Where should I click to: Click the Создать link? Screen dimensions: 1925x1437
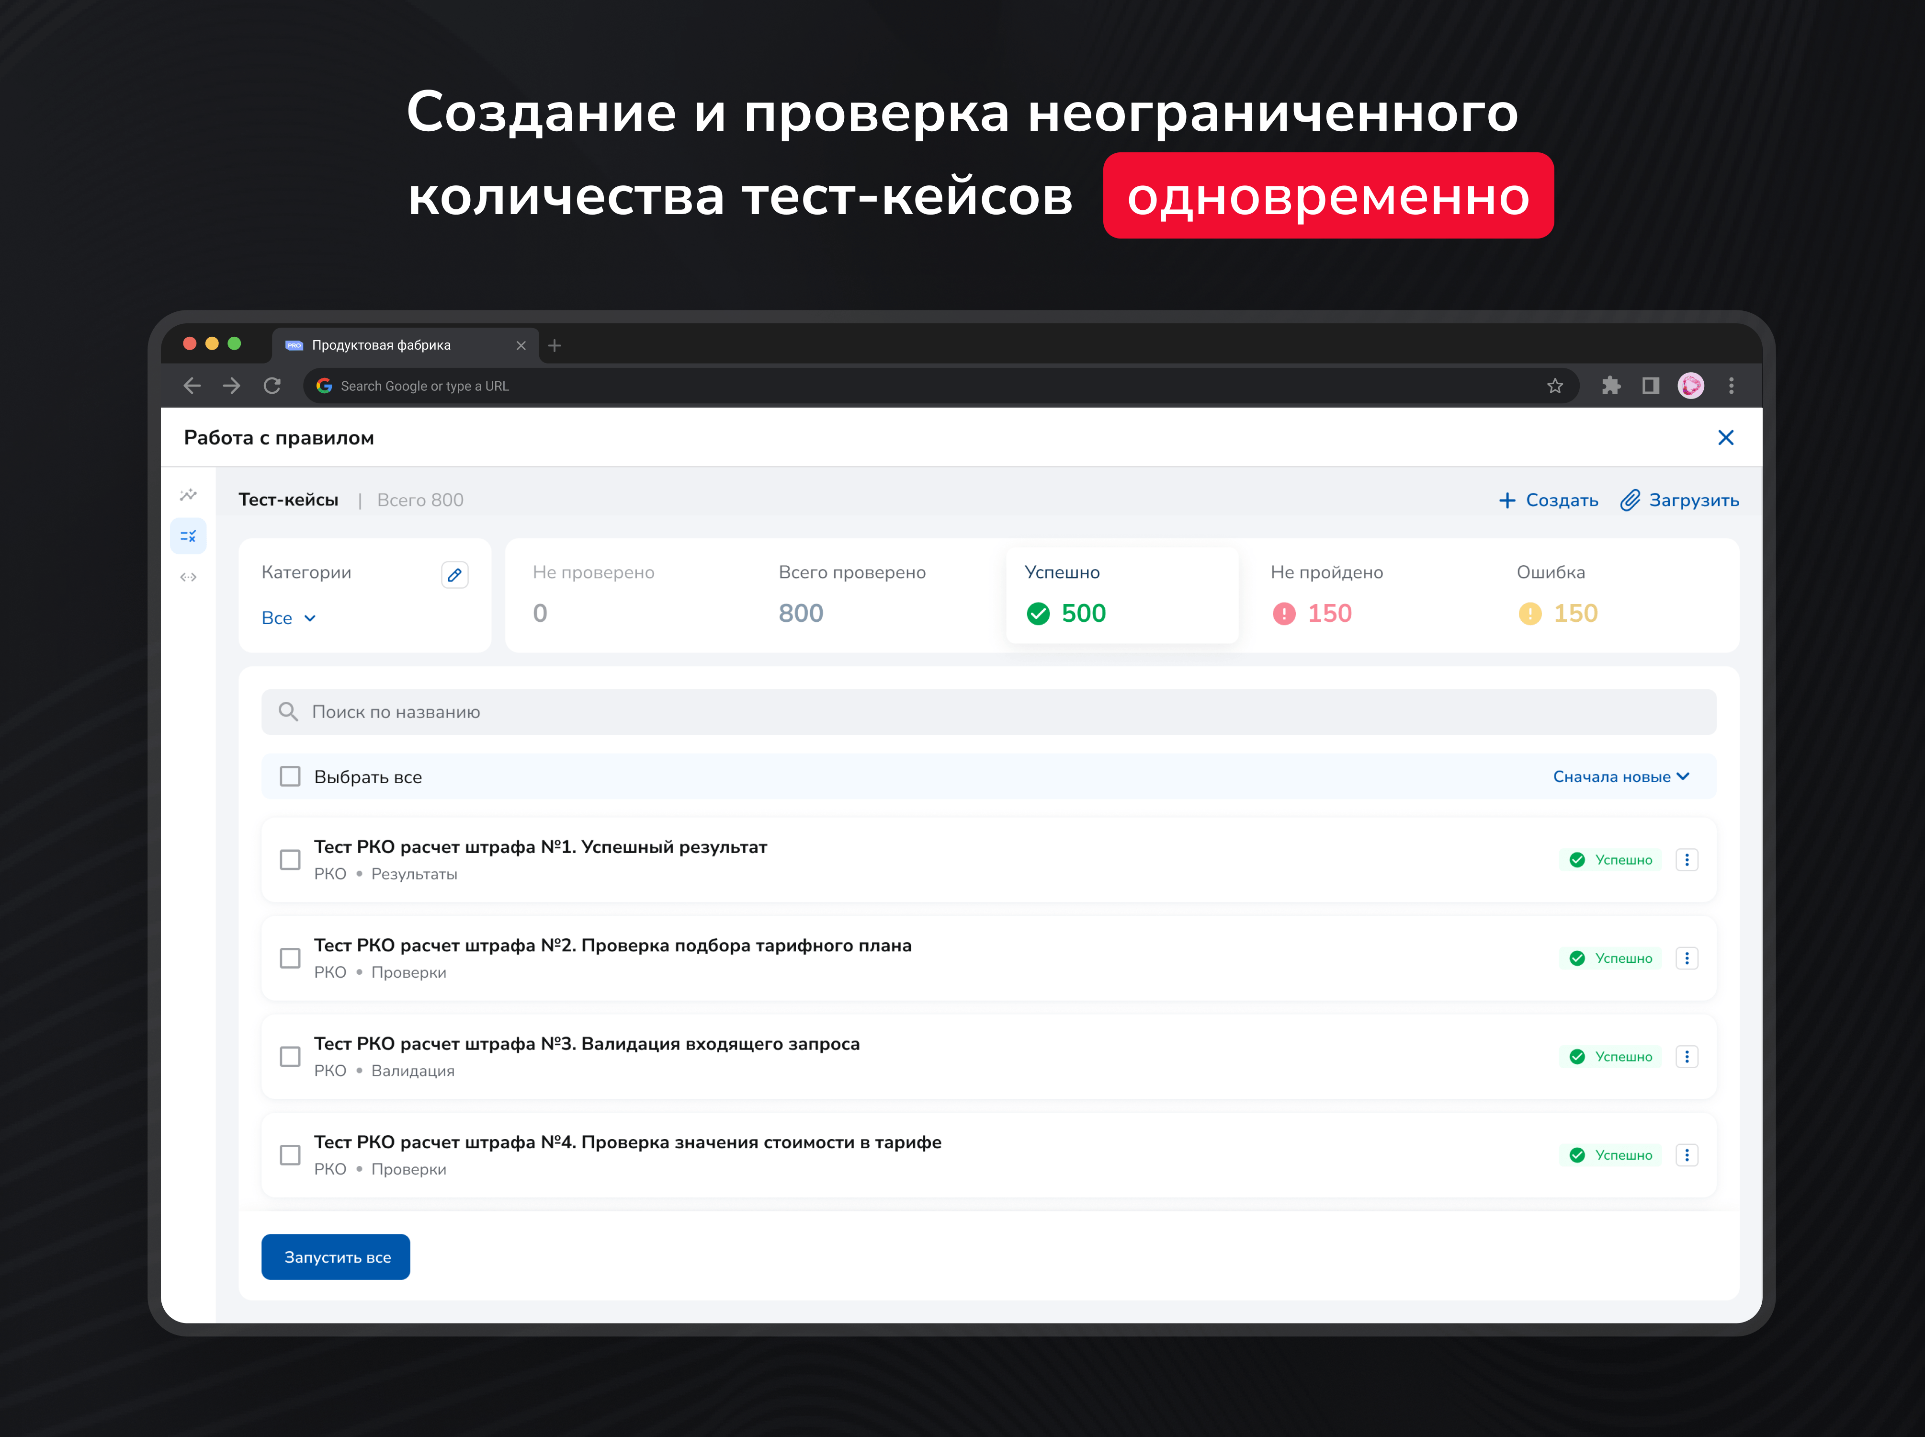(x=1549, y=500)
